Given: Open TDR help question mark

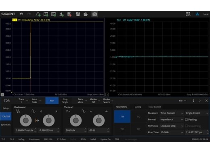Looking at the screenshot, I should coord(200,101).
